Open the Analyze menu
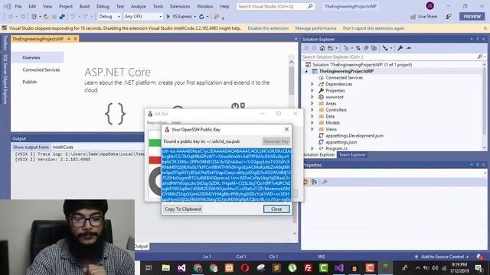 (x=139, y=6)
